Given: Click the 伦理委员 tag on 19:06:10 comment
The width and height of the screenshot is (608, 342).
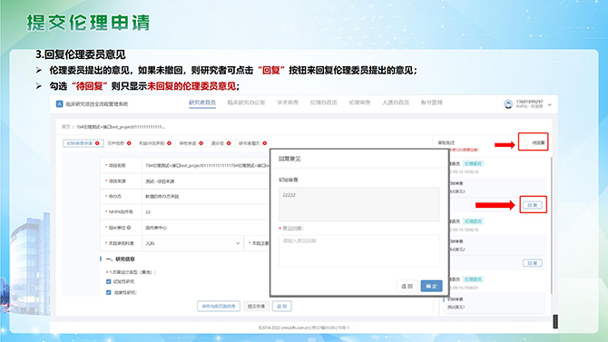Looking at the screenshot, I should tap(473, 221).
